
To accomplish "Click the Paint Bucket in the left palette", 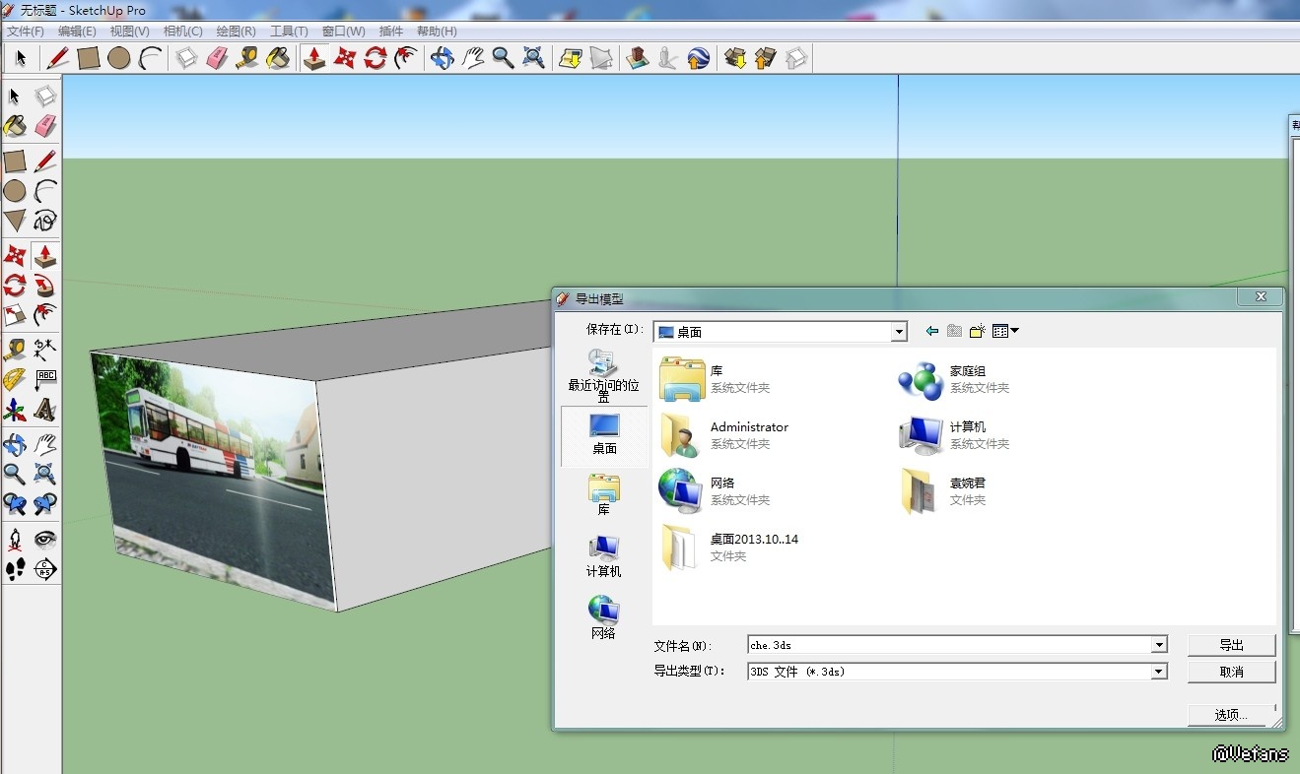I will (15, 126).
